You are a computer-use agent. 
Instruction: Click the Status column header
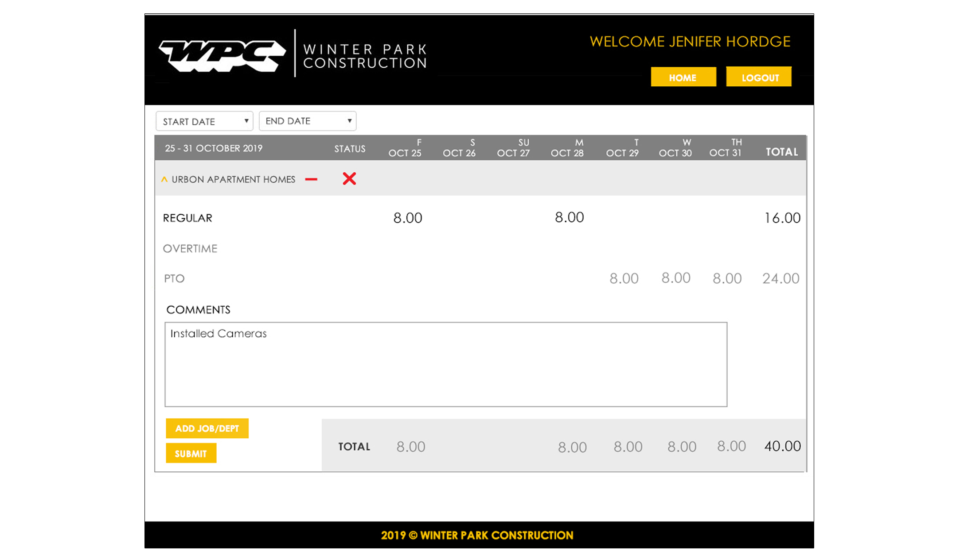350,149
